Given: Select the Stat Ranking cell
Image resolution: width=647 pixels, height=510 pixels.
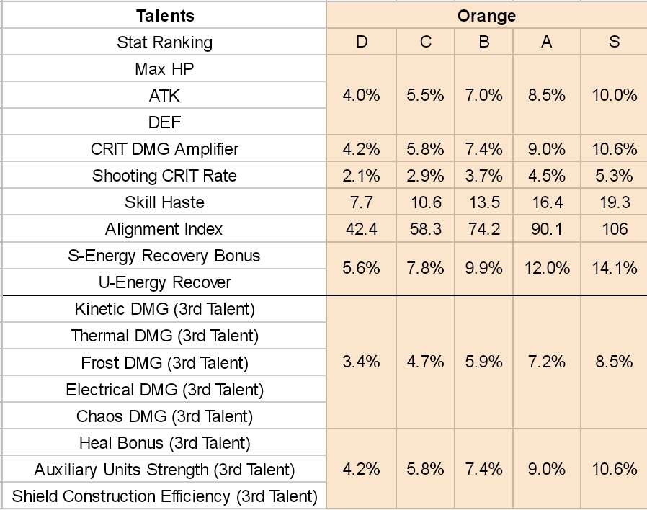Looking at the screenshot, I should (x=164, y=42).
